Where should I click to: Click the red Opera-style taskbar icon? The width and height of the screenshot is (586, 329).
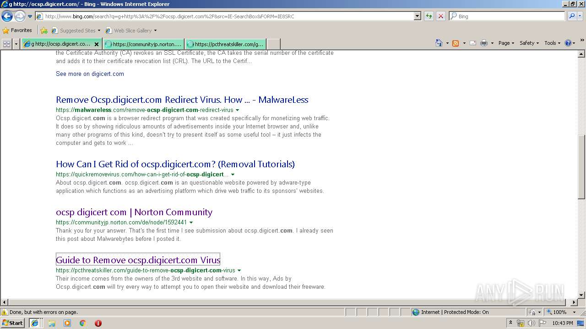coord(98,323)
